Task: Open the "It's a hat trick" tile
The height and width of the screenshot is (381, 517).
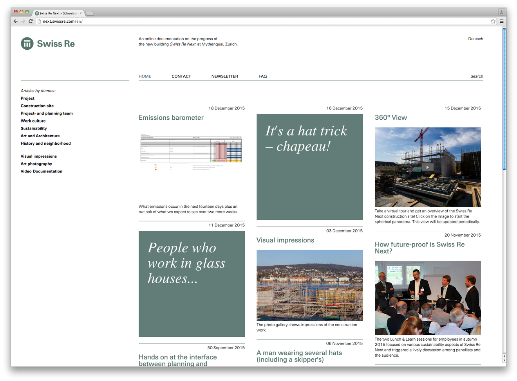Action: pos(309,167)
